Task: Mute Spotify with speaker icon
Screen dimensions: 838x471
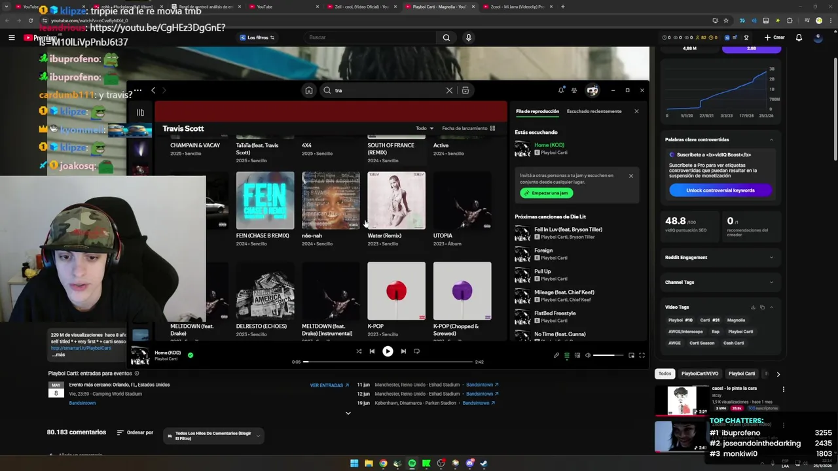Action: coord(588,355)
